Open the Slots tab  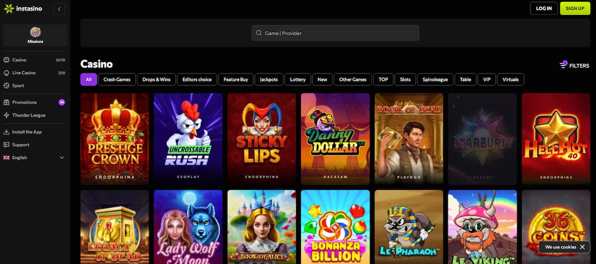(405, 79)
